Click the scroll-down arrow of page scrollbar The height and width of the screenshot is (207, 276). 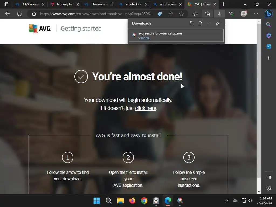[x=259, y=192]
